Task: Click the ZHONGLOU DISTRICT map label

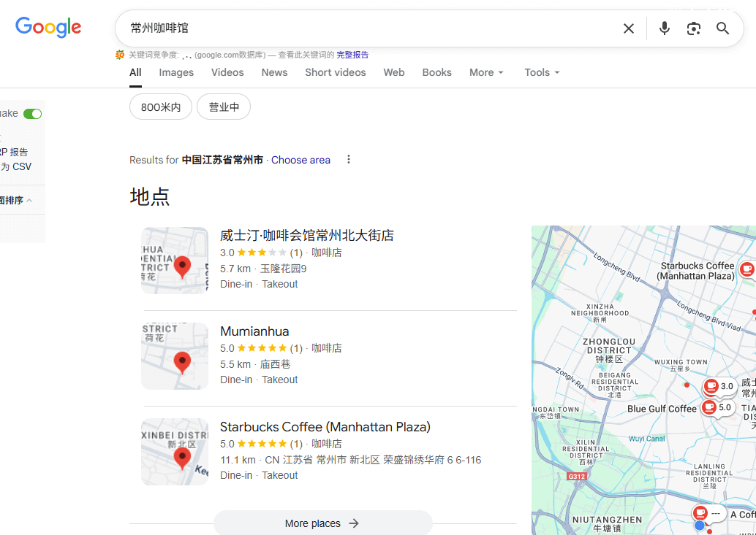Action: (609, 346)
